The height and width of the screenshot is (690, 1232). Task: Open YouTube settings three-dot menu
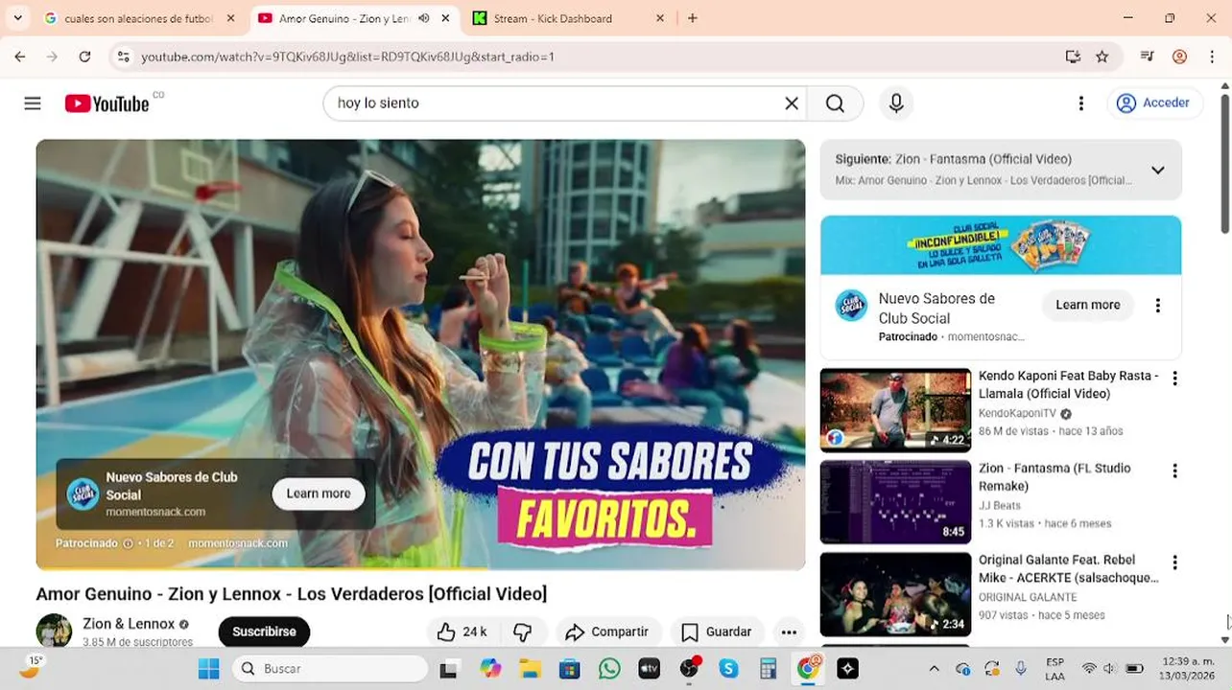(1081, 103)
